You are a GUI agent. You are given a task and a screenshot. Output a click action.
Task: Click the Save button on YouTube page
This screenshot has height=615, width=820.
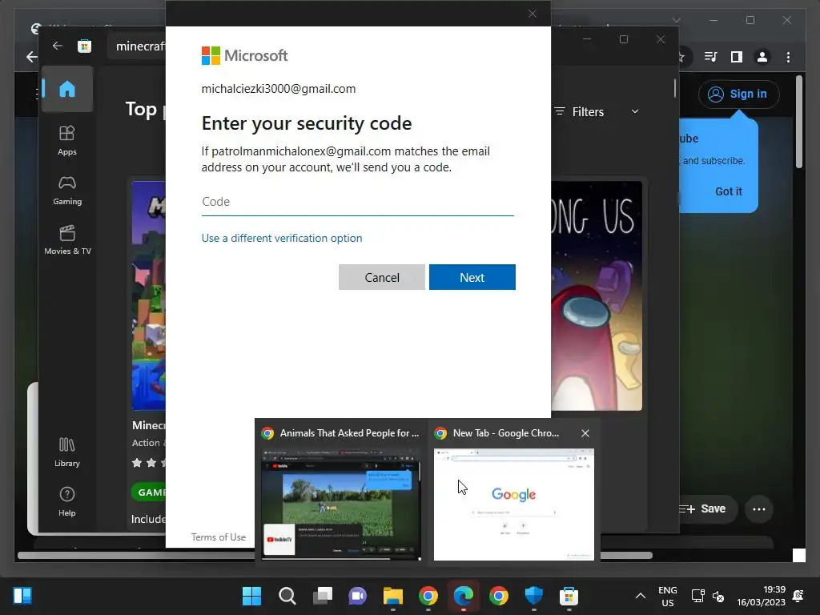click(x=709, y=508)
